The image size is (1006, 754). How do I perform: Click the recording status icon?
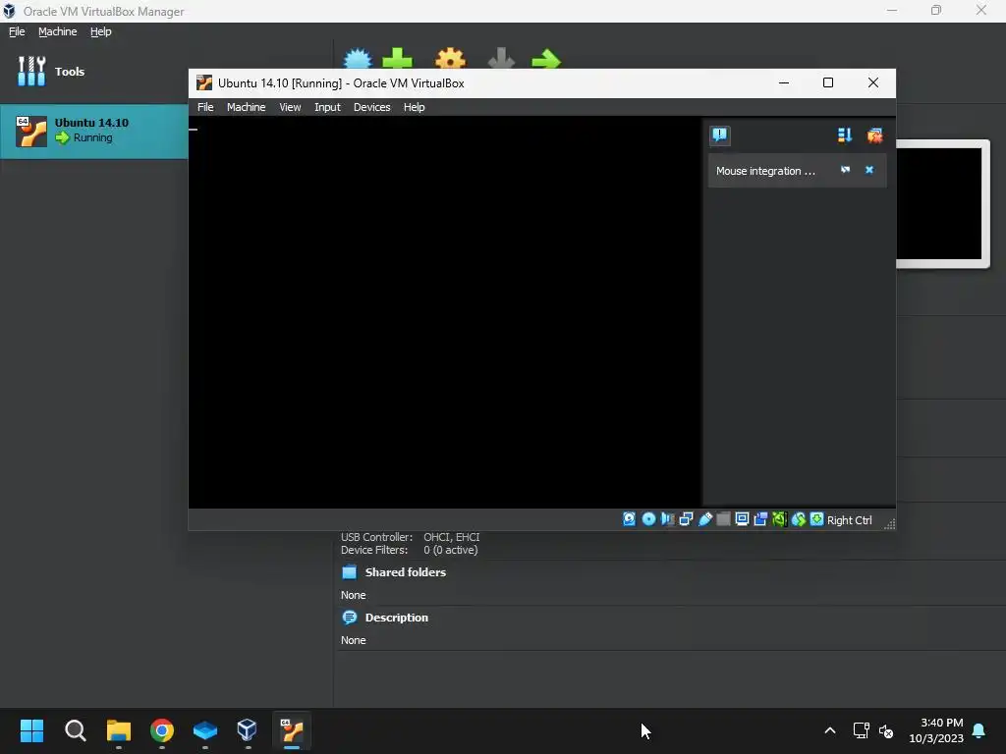(x=761, y=519)
